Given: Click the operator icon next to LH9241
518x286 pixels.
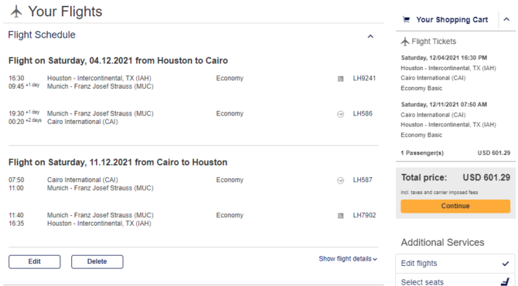Looking at the screenshot, I should 340,79.
